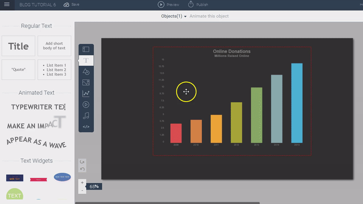Select the Make an Impact animated text

(36, 123)
